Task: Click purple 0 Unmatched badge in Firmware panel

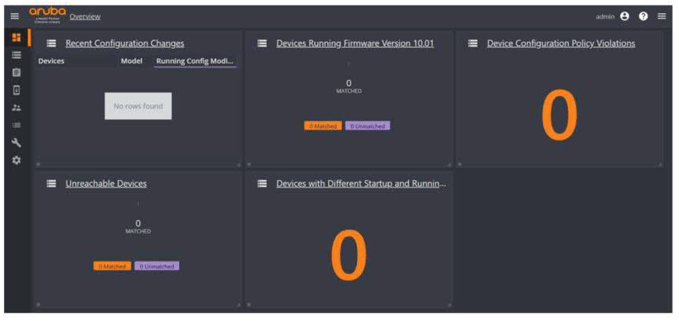Action: pos(368,126)
